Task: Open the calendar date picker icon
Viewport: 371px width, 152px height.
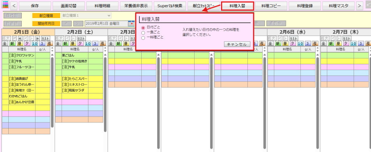Action: tap(132, 24)
